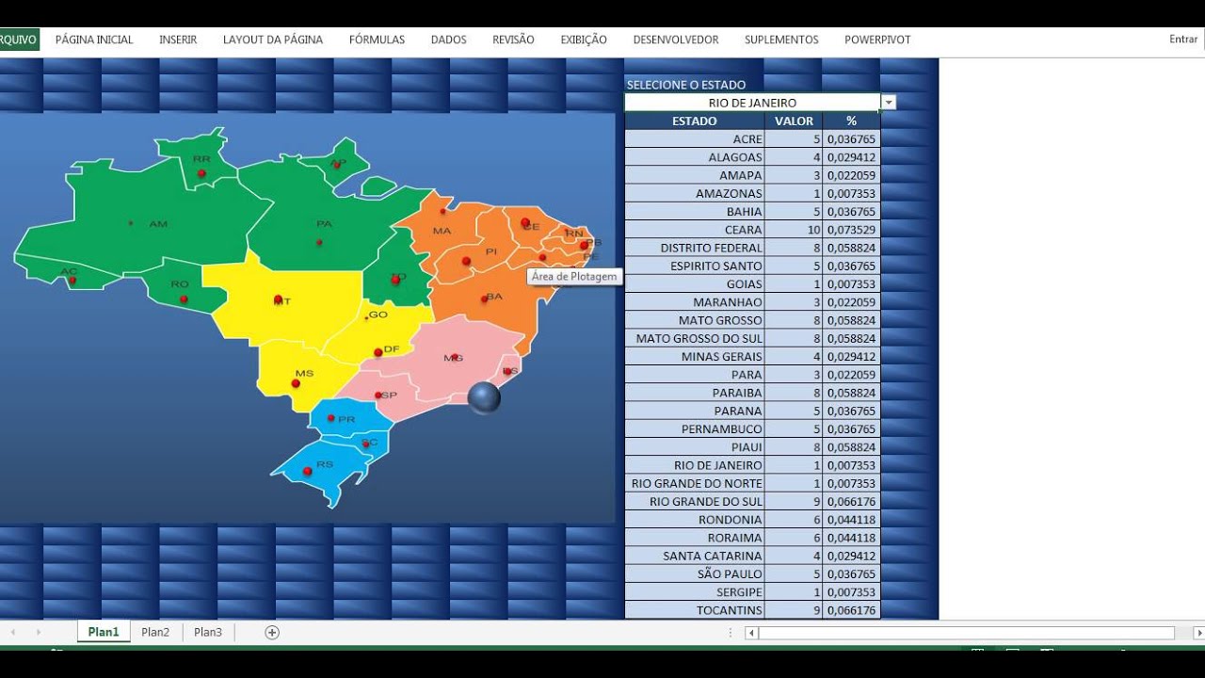Screen dimensions: 1205x678
Task: Click the next sheet navigation arrow
Action: click(39, 632)
